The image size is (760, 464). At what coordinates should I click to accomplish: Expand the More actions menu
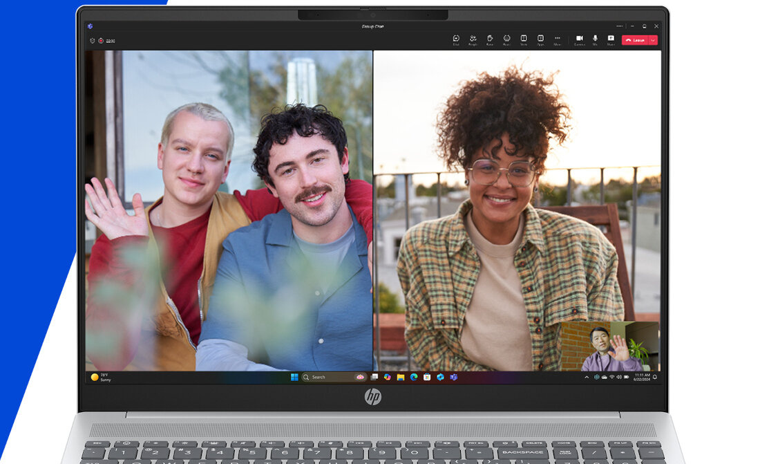click(x=558, y=39)
